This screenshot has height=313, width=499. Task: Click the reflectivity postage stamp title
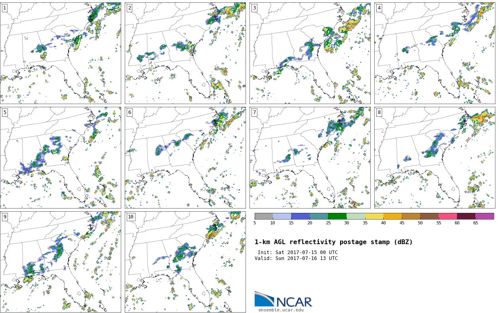coord(333,242)
